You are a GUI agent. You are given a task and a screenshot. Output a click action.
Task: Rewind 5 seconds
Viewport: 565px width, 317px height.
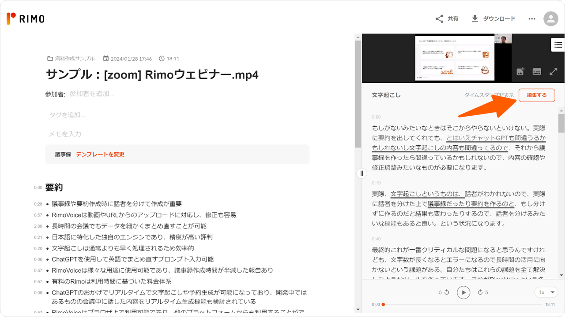pyautogui.click(x=444, y=292)
